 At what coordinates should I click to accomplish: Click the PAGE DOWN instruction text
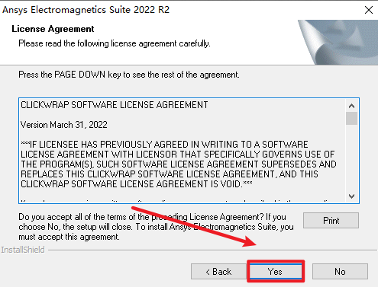tap(129, 75)
